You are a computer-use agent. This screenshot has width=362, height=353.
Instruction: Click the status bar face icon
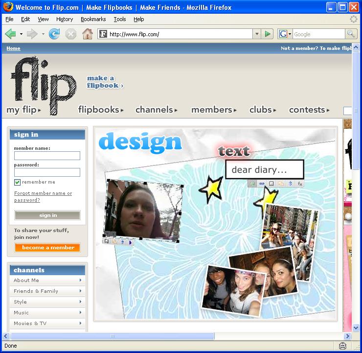[342, 346]
